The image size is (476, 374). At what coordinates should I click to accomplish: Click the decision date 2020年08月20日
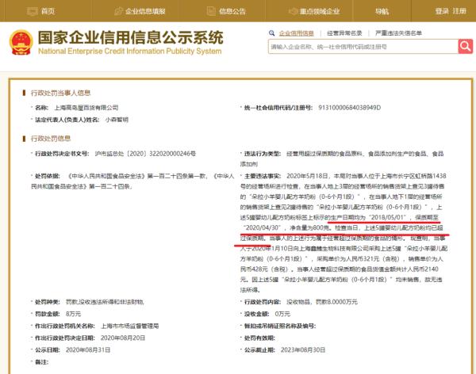[x=123, y=338]
